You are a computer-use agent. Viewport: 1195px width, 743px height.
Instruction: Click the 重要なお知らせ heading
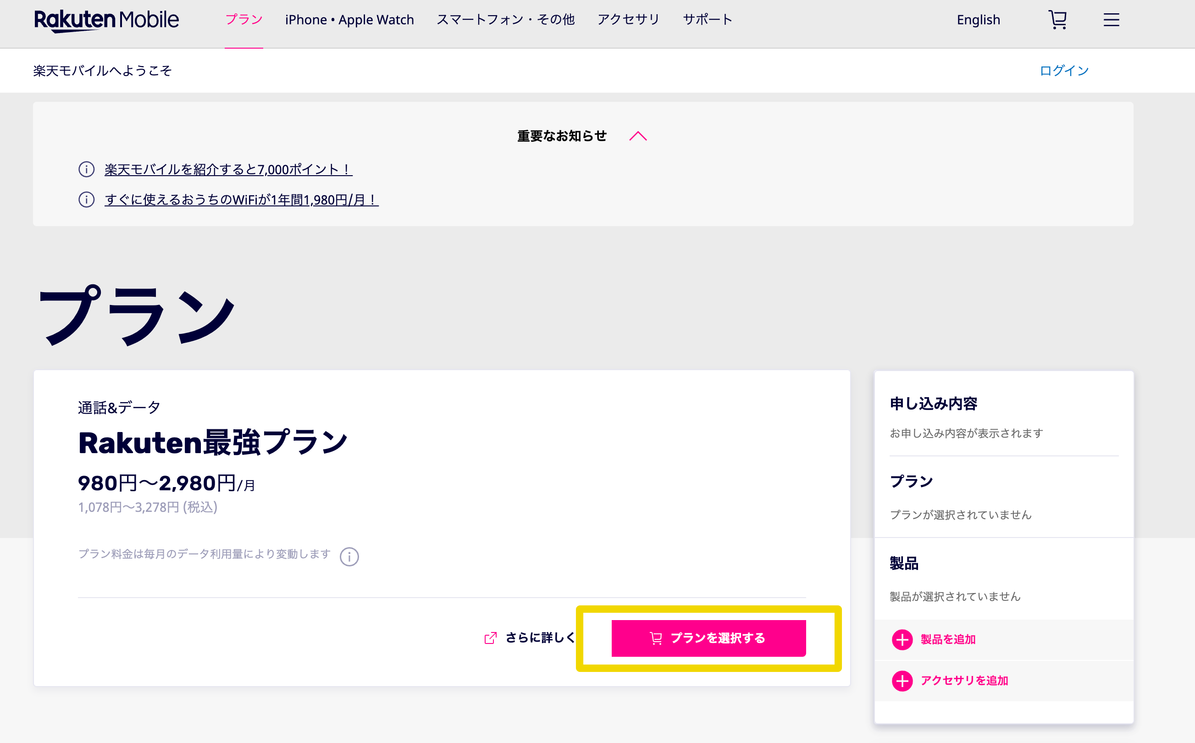(x=562, y=136)
